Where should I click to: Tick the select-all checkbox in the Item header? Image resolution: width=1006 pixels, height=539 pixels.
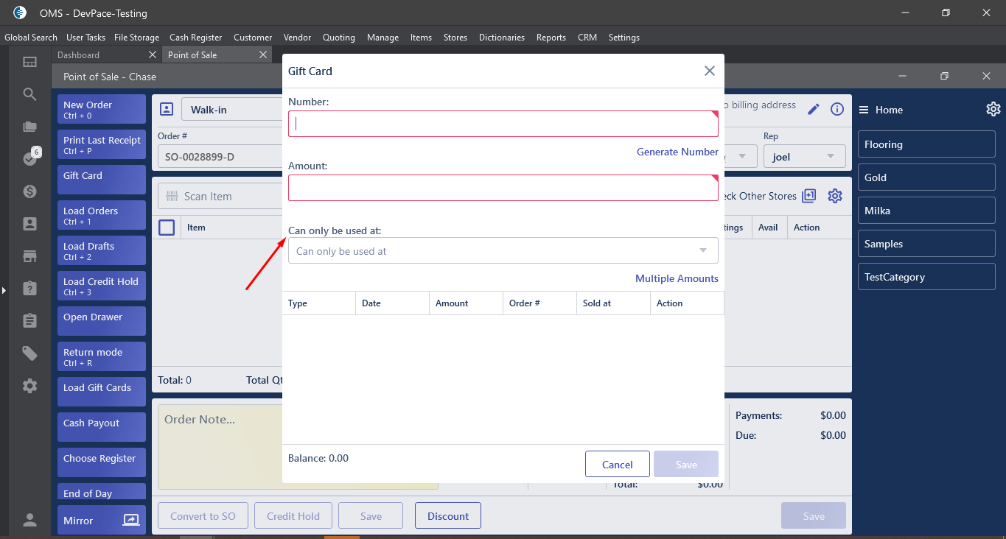pyautogui.click(x=167, y=228)
